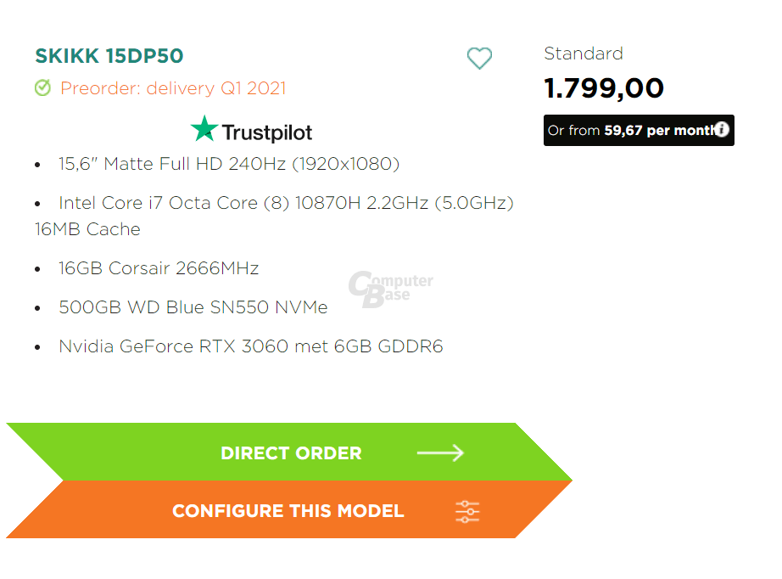The image size is (782, 579).
Task: Select the 500GB WD Blue SN550 NVMe spec
Action: coord(193,307)
